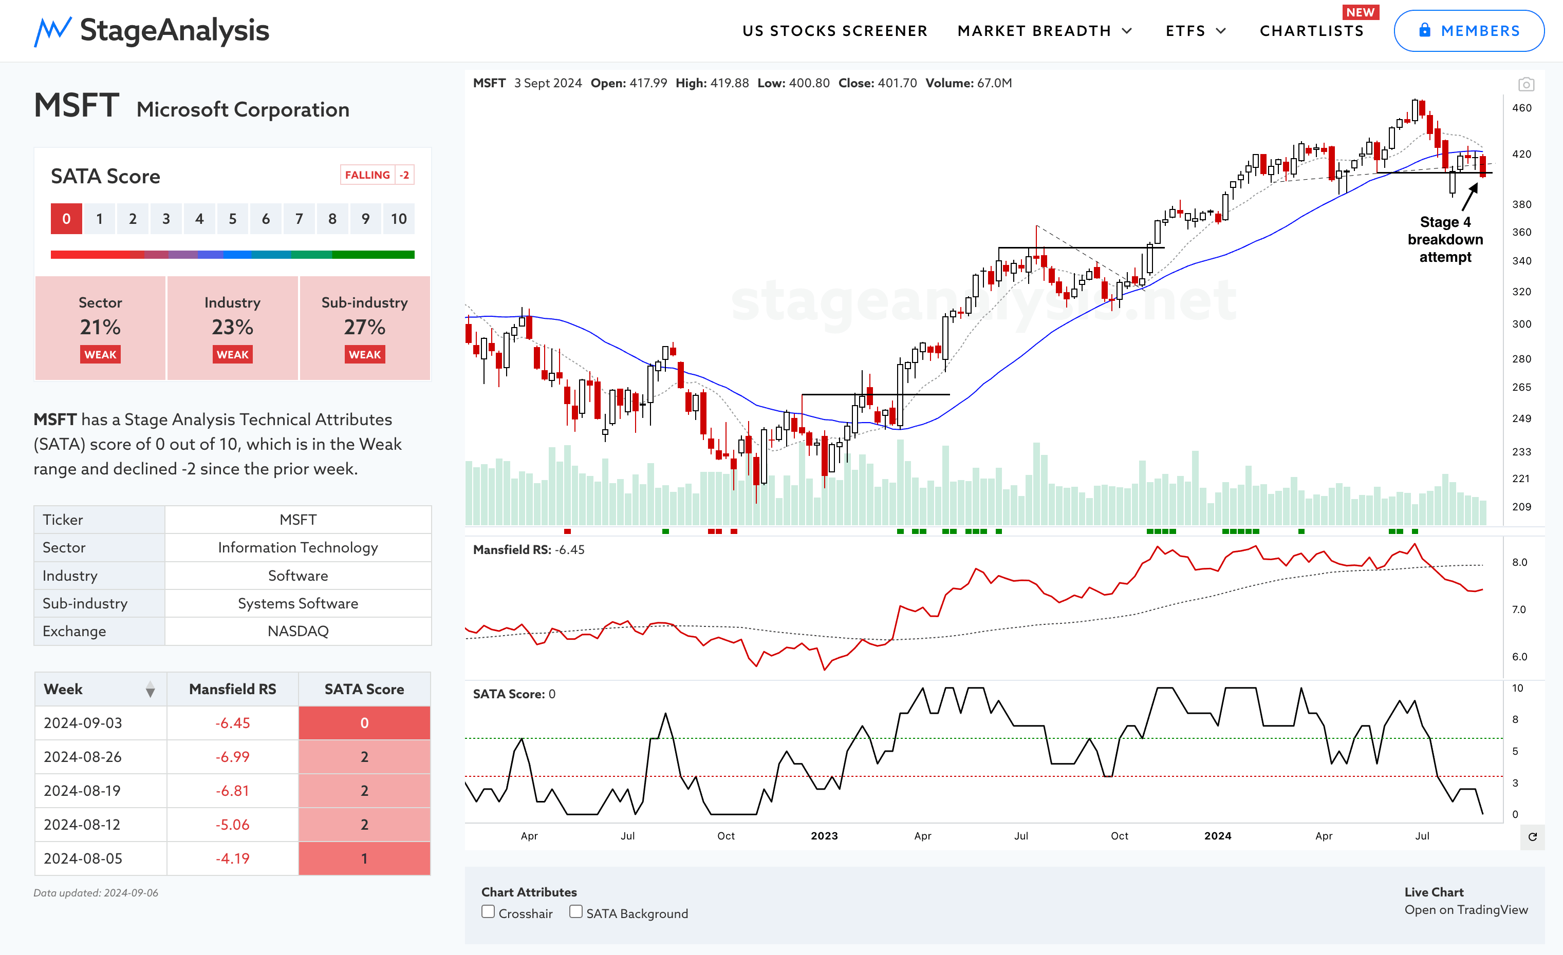This screenshot has width=1563, height=955.
Task: Click Software industry value
Action: pyautogui.click(x=297, y=576)
